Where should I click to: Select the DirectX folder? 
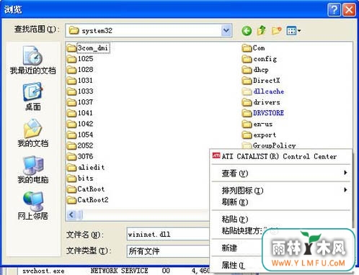tap(261, 81)
